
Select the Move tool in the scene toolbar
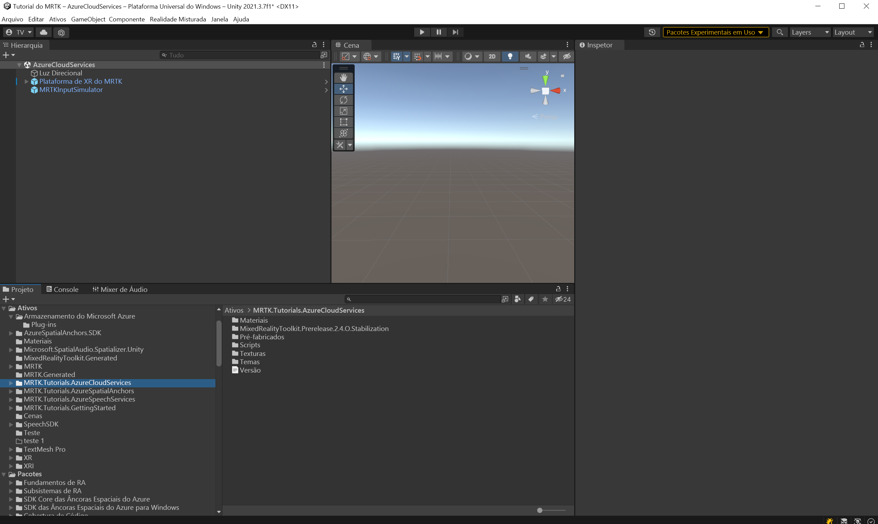(x=343, y=89)
